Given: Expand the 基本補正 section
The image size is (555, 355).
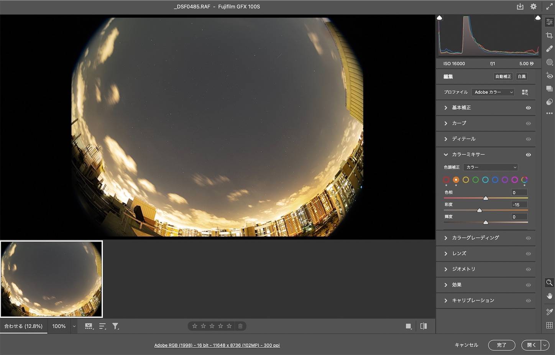Looking at the screenshot, I should (x=446, y=108).
